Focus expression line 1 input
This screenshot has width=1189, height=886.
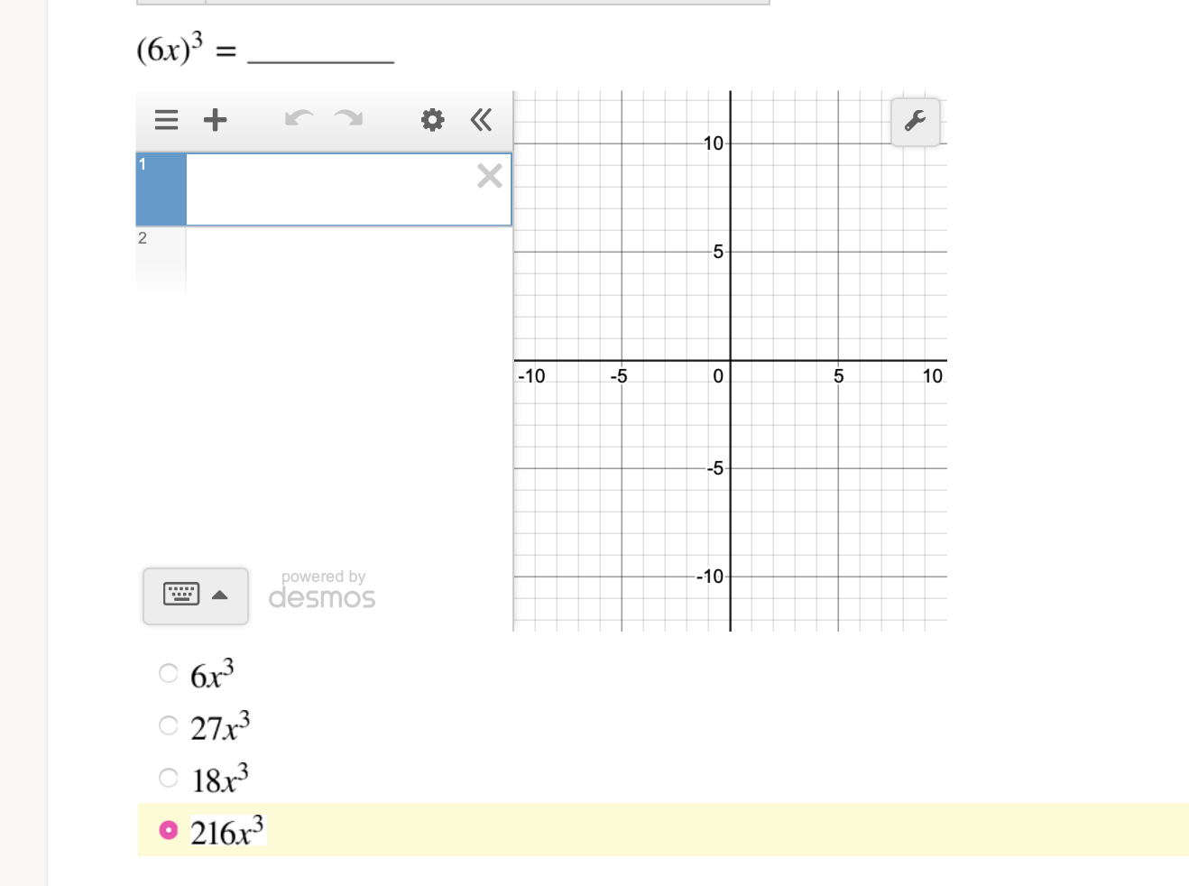click(348, 189)
